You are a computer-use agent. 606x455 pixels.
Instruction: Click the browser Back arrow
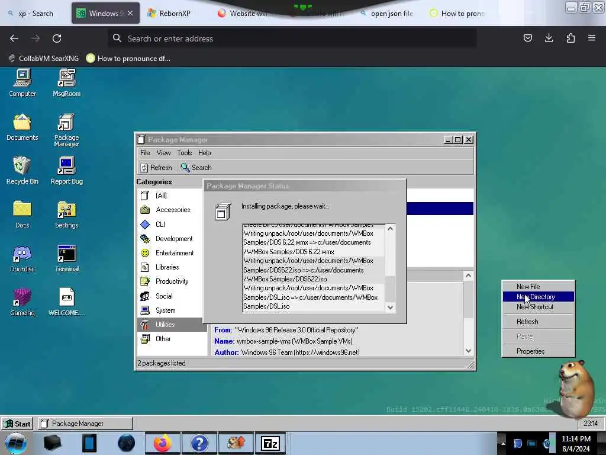coord(14,39)
